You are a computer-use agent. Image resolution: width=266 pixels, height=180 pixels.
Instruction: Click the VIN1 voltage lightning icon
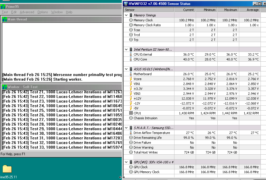(x=131, y=84)
